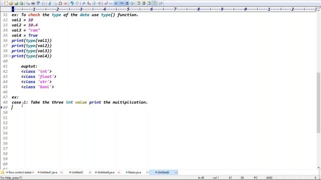Undo the last edit with blue arrow
Viewport: 321px width, 180px height.
click(72, 3)
